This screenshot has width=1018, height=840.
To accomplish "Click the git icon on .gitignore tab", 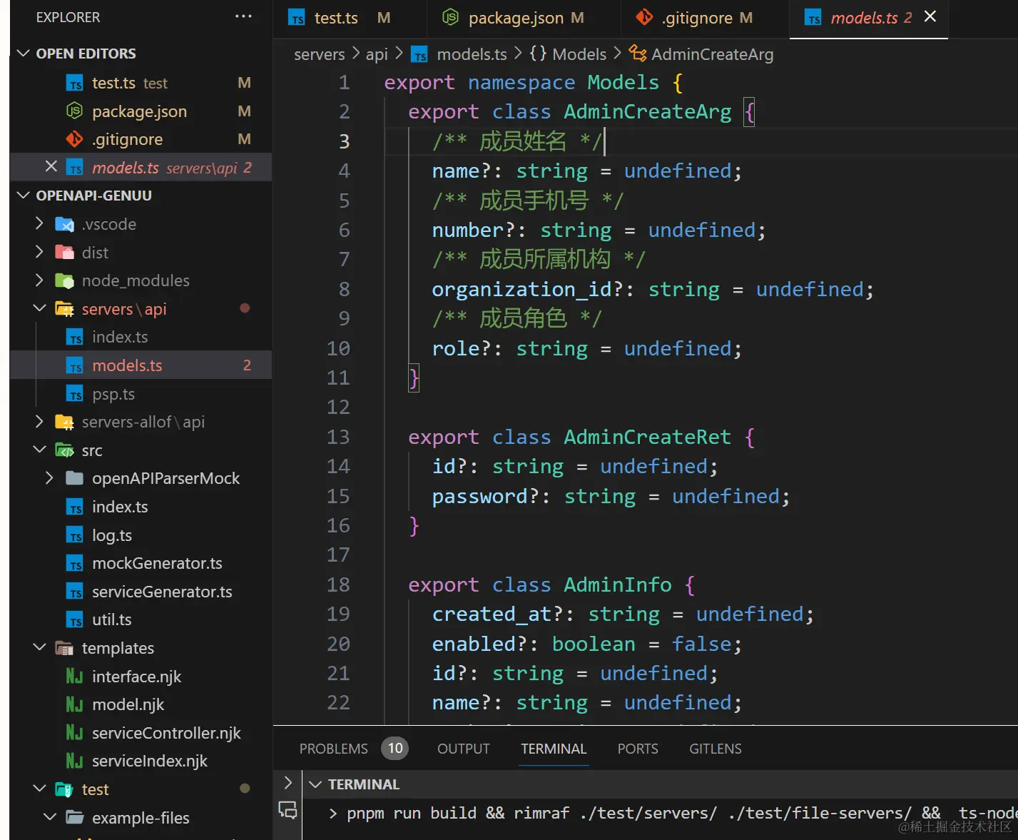I will [x=644, y=17].
